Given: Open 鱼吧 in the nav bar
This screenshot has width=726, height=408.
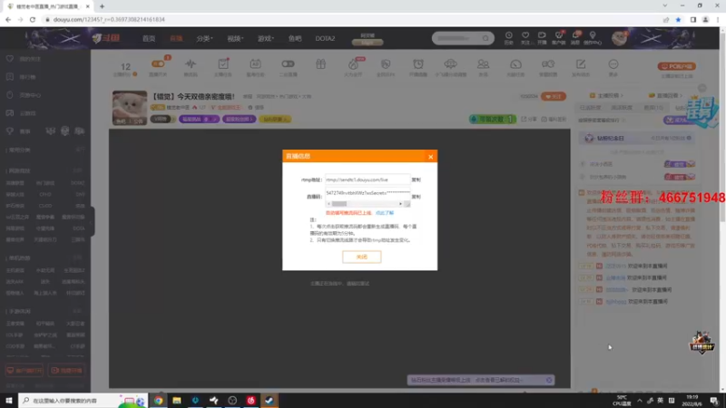Looking at the screenshot, I should (x=295, y=38).
